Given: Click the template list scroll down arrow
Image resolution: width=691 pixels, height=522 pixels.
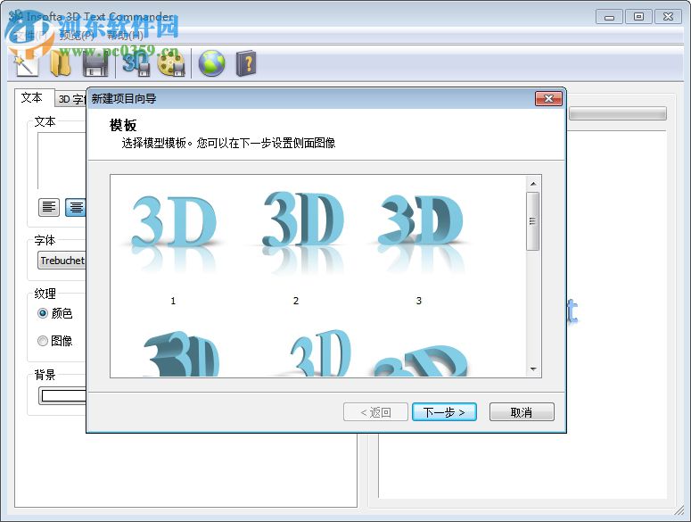Looking at the screenshot, I should pos(533,369).
